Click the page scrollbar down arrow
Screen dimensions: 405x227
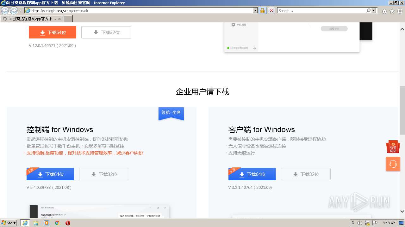coord(402,212)
